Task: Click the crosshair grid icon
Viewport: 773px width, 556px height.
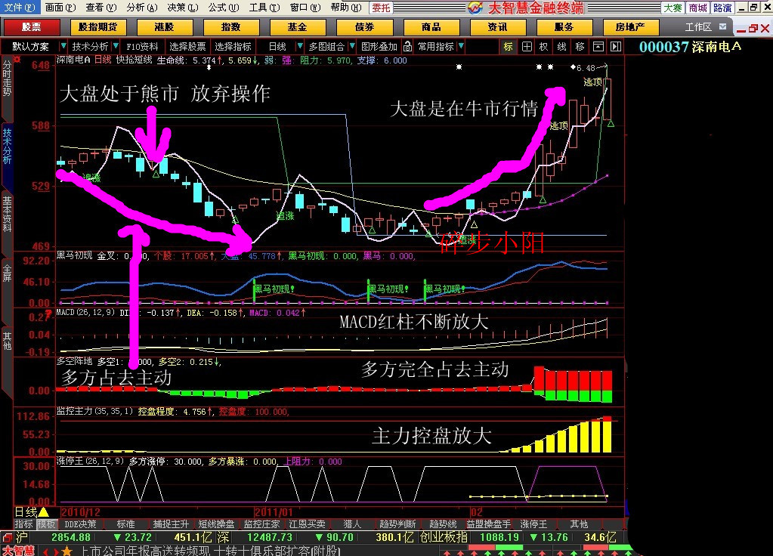Action: pyautogui.click(x=527, y=46)
